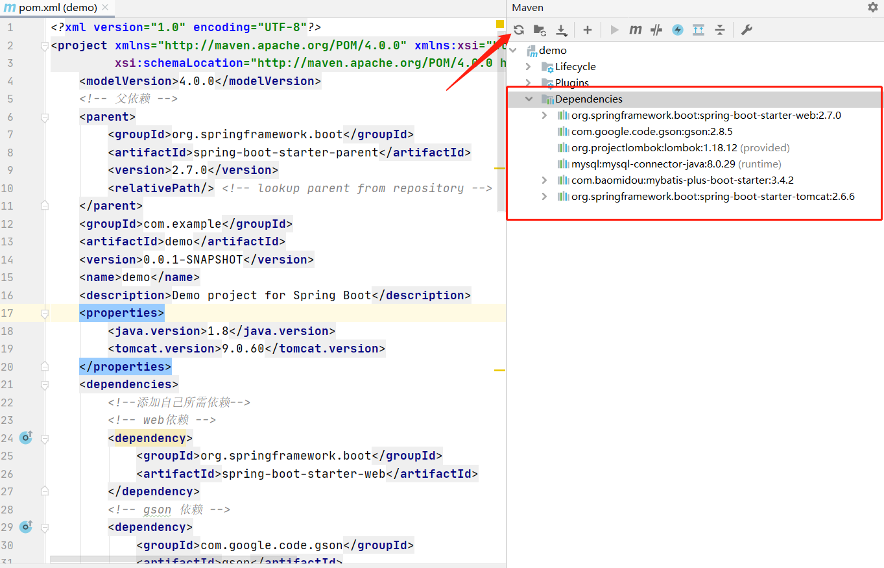Fold the dependencies block at line 21
This screenshot has height=568, width=884.
tap(45, 384)
